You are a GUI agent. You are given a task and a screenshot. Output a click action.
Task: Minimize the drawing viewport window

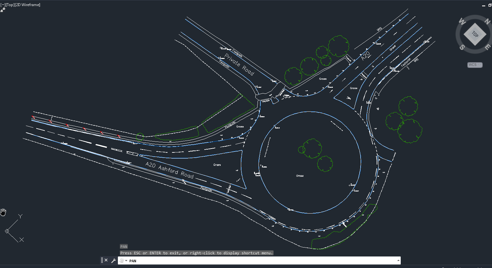tap(484, 5)
